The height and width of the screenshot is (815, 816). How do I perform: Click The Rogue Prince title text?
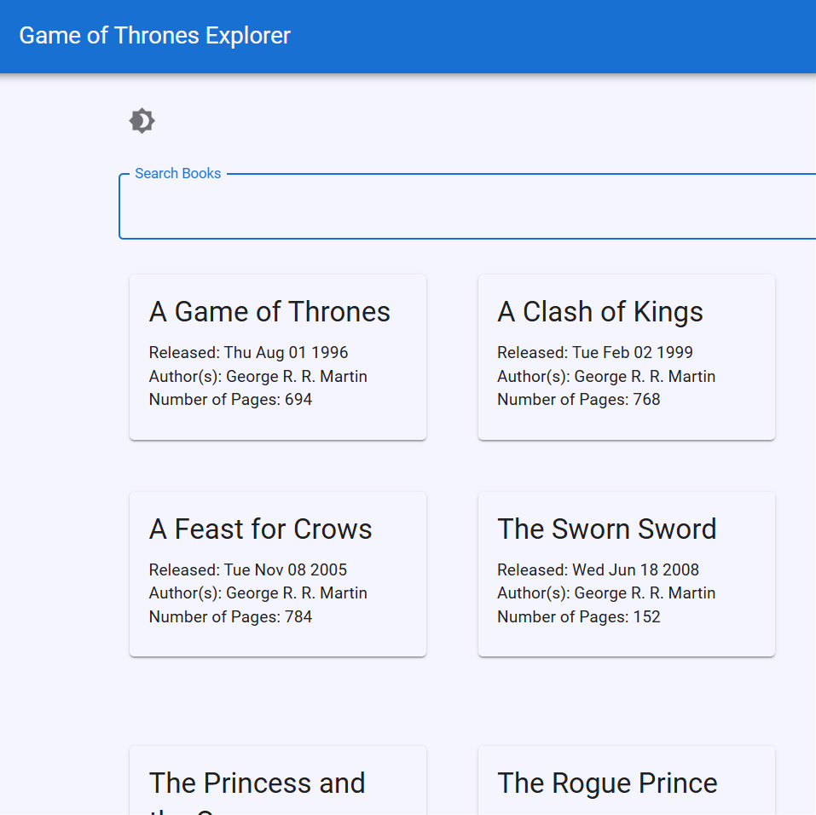click(x=607, y=783)
